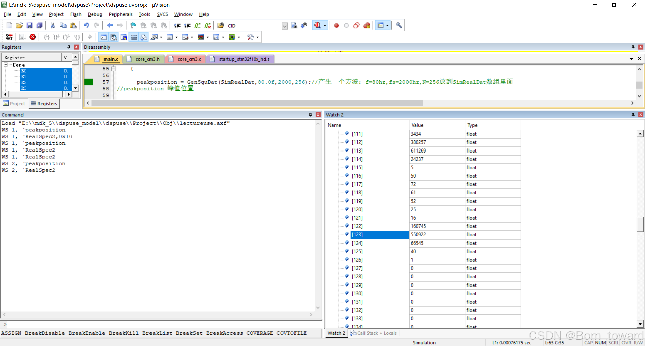Open Serial windows dropdown arrow

click(192, 37)
